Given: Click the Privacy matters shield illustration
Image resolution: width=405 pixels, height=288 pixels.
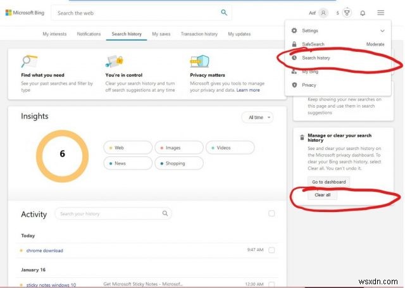Looking at the screenshot, I should (199, 61).
